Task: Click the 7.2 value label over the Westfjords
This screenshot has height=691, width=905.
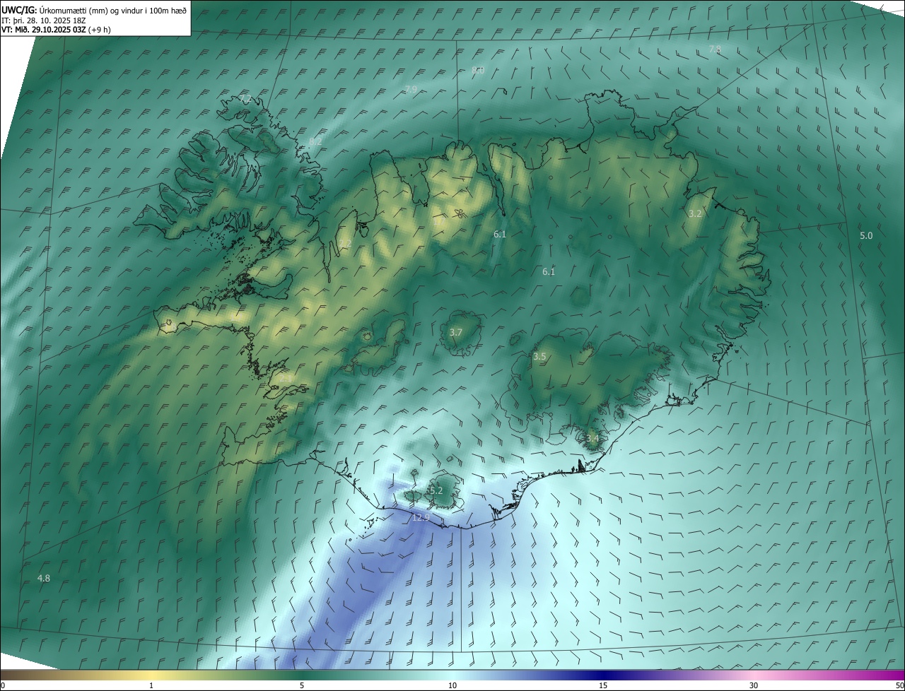Action: (245, 98)
